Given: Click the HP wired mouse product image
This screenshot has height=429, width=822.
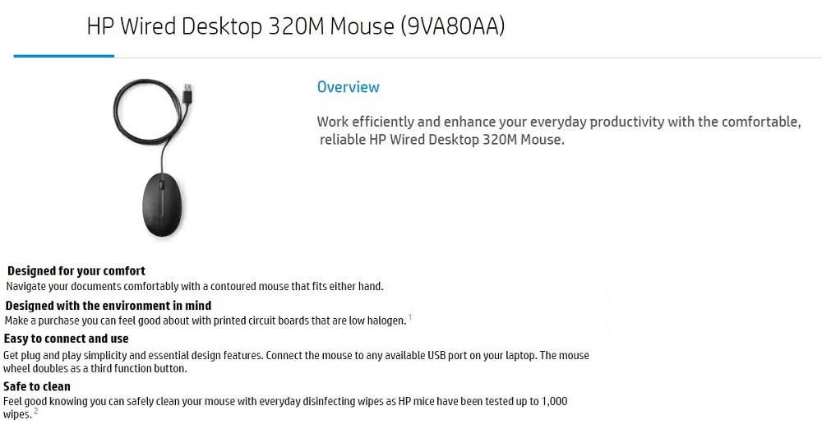Looking at the screenshot, I should [153, 157].
